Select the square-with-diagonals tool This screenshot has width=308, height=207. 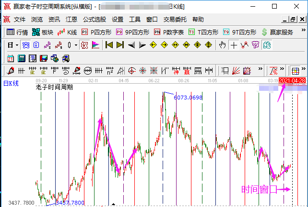247,71
